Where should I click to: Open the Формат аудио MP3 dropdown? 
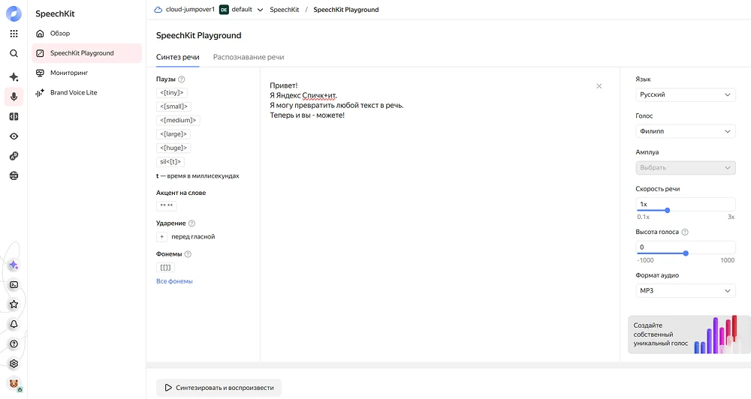686,290
